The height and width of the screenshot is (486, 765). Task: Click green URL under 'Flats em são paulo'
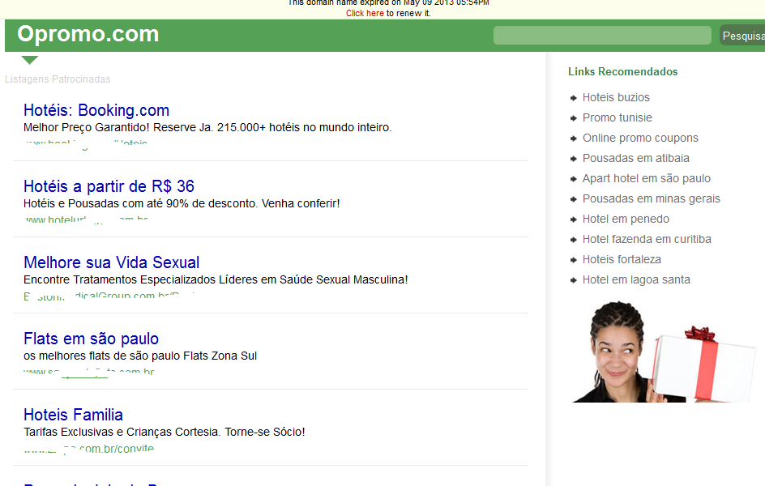88,372
